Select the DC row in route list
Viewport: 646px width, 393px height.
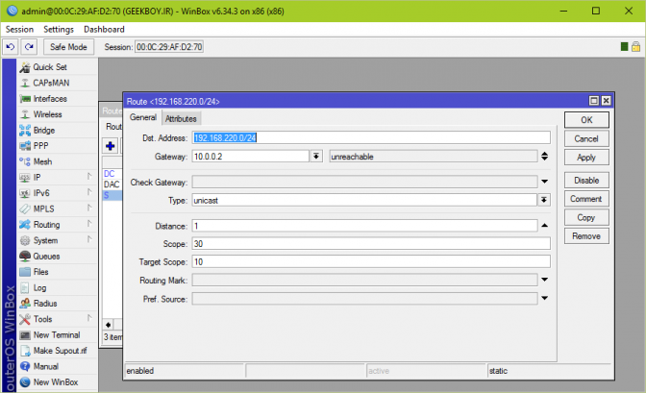pos(112,173)
